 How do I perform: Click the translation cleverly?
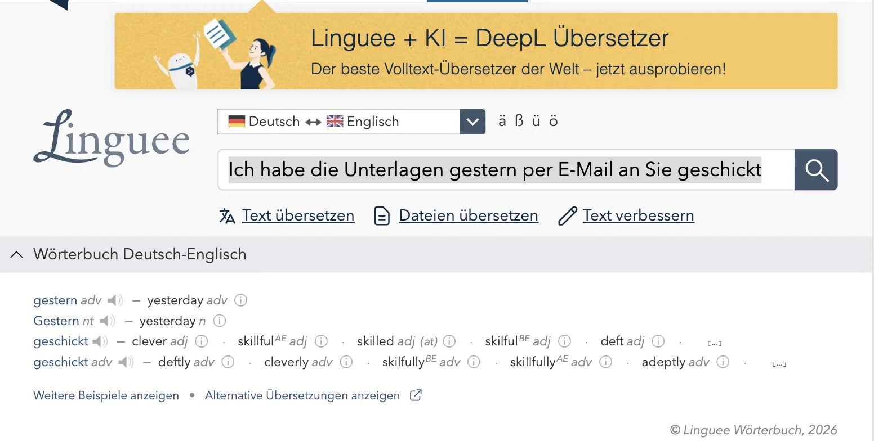point(287,362)
